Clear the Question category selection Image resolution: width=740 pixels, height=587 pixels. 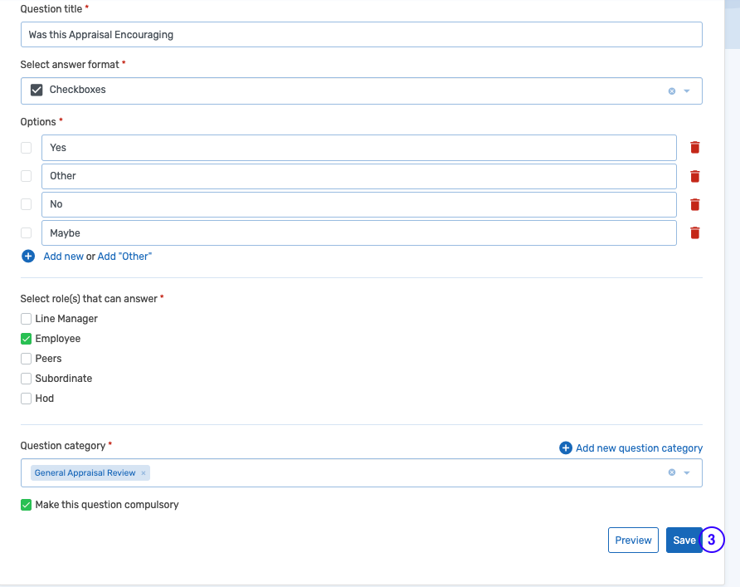click(x=672, y=472)
